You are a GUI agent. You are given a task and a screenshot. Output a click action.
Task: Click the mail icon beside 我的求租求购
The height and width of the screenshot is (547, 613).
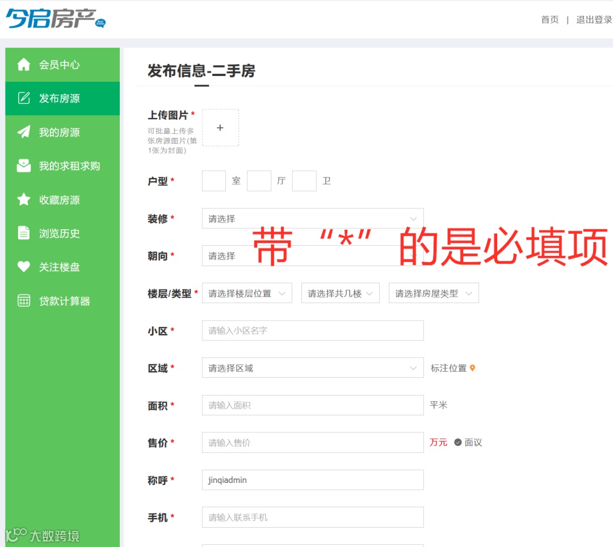coord(24,166)
